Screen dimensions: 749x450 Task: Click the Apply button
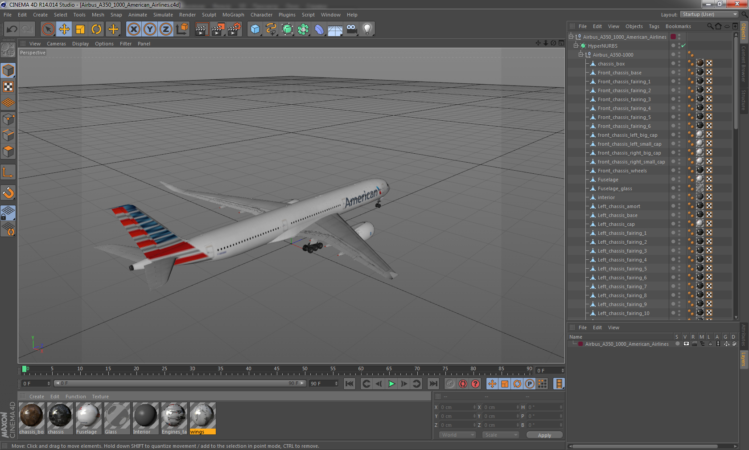point(544,435)
